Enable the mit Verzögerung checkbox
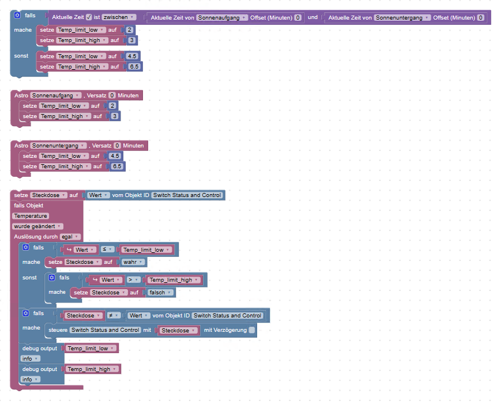 251,330
